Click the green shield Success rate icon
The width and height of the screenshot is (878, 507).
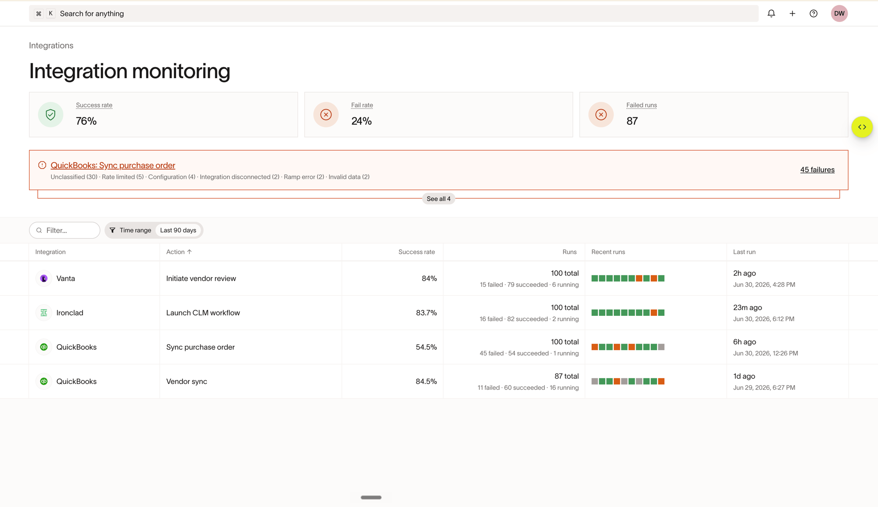click(x=50, y=115)
